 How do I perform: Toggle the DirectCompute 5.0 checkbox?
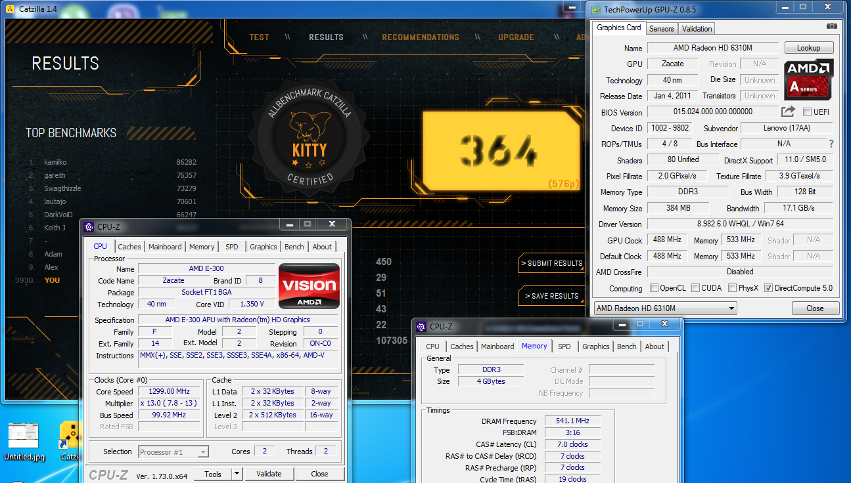(x=768, y=287)
